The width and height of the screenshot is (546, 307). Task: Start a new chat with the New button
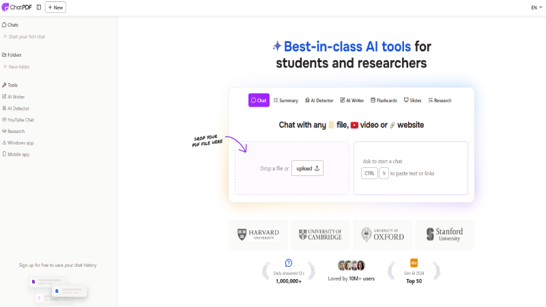click(x=55, y=8)
